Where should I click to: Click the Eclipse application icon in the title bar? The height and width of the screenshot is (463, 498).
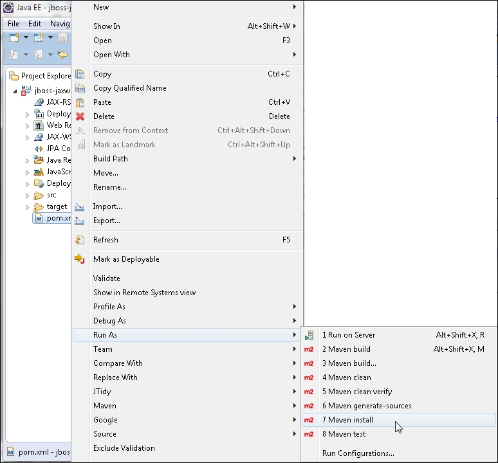click(8, 7)
